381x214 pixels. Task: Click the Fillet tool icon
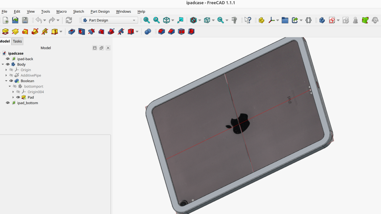tap(161, 32)
